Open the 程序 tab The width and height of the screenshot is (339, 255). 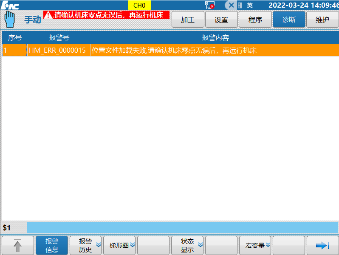(x=255, y=20)
